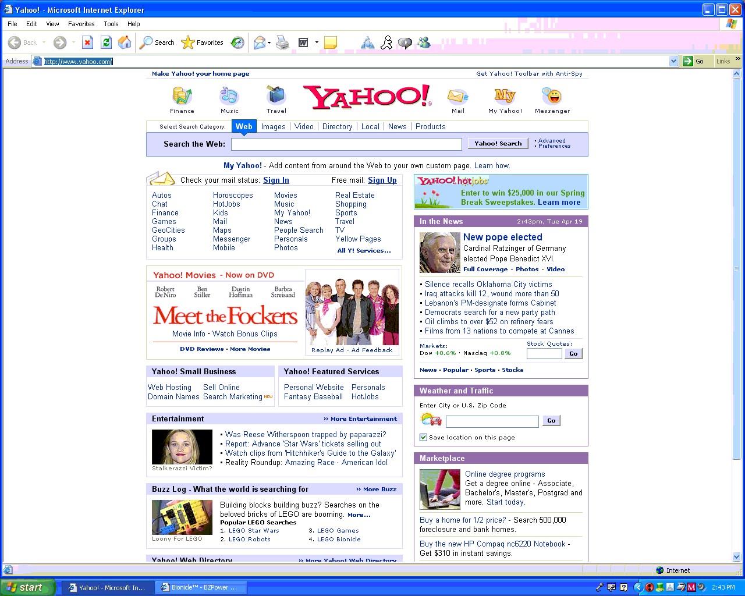
Task: Click the envelope Mail icon in the browser toolbar
Action: click(260, 42)
